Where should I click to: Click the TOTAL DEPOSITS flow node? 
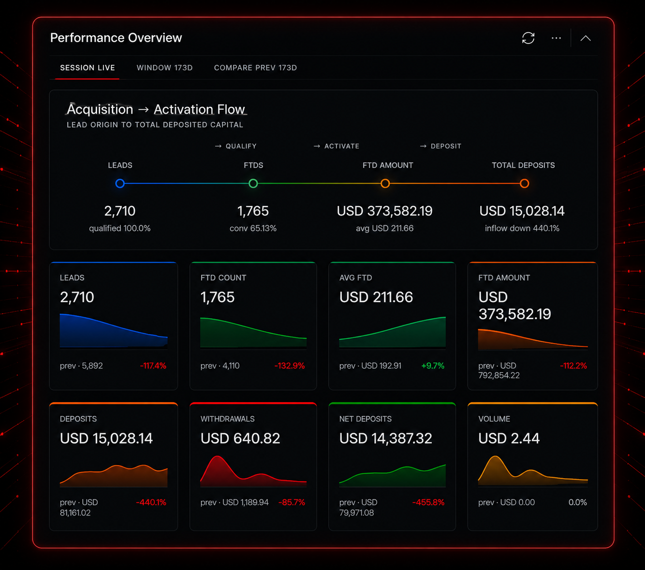click(x=524, y=183)
